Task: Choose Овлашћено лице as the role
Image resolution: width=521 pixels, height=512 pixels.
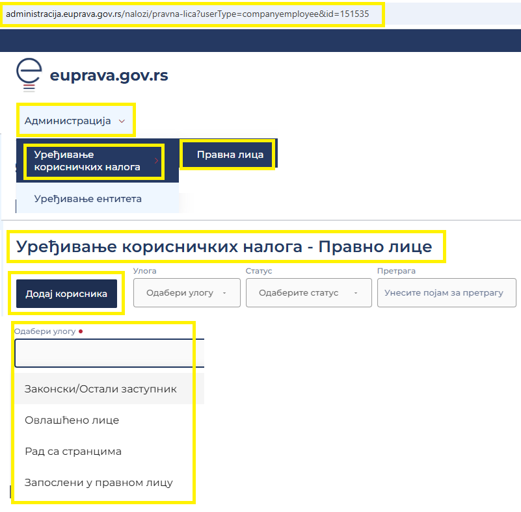Action: click(70, 420)
